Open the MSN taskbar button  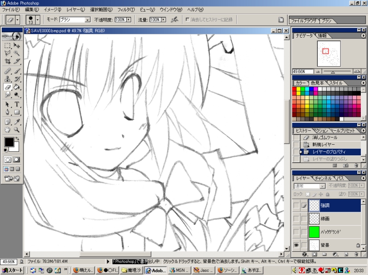(180, 271)
